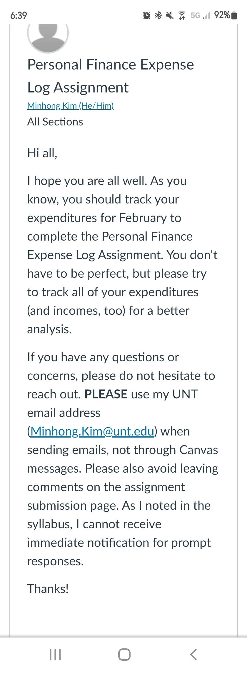The image size is (247, 674).
Task: Open the Minhong.Kim@unt.edu email link
Action: pos(92,431)
